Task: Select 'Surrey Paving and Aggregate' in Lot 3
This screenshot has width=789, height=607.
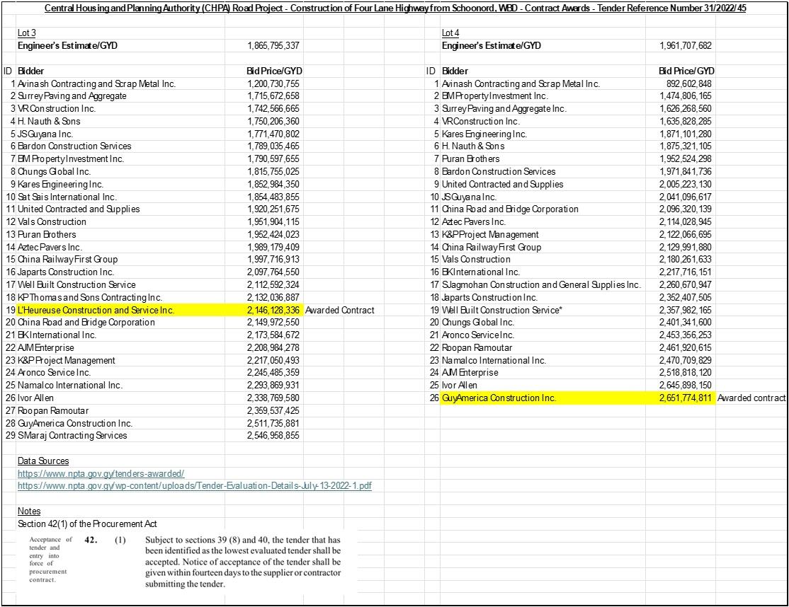Action: [72, 96]
